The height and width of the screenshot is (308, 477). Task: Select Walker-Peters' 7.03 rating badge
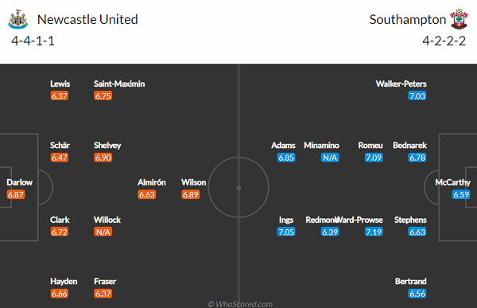[417, 96]
